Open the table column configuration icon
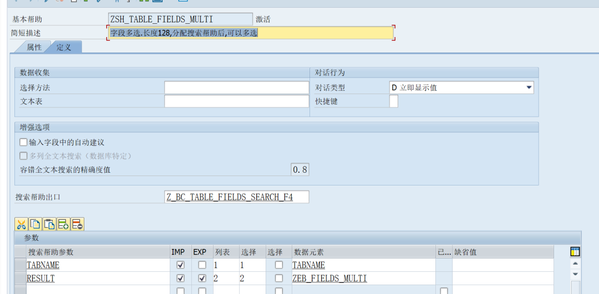Screen dimensions: 599x294 point(575,252)
